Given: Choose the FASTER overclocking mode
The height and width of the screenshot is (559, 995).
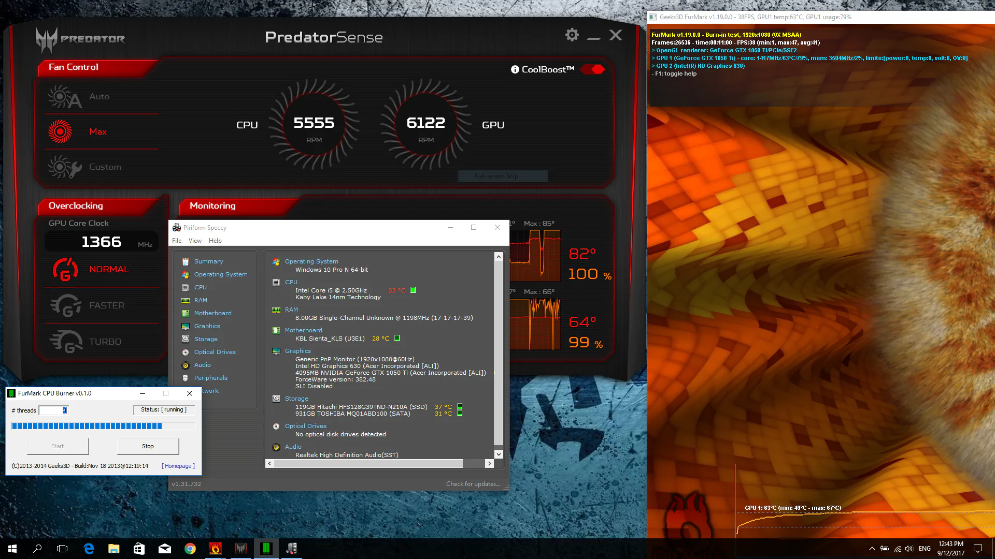Looking at the screenshot, I should click(107, 305).
